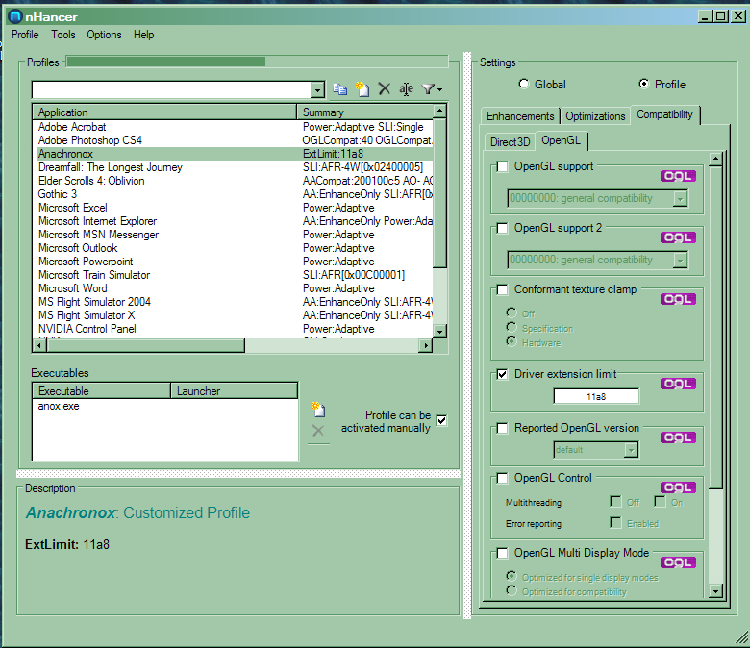This screenshot has height=648, width=750.
Task: Click OGL badge beside Conformant texture clamp
Action: [678, 299]
